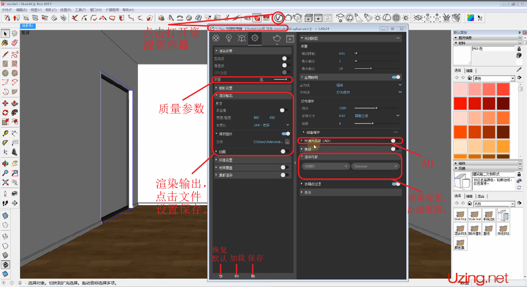Open the V-Ray Asset Editor toolbar icon
The height and width of the screenshot is (287, 527).
coord(279,17)
